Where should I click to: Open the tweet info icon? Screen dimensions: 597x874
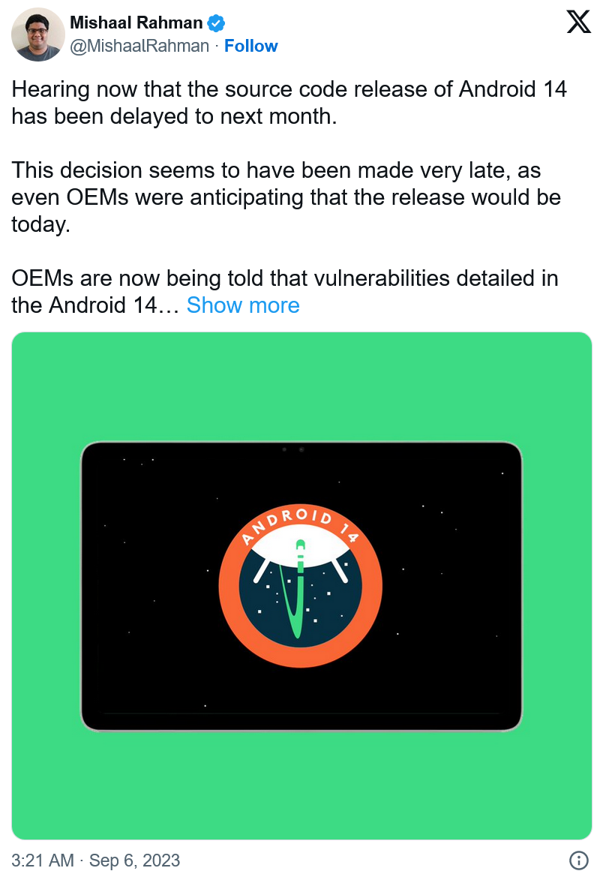pos(578,860)
